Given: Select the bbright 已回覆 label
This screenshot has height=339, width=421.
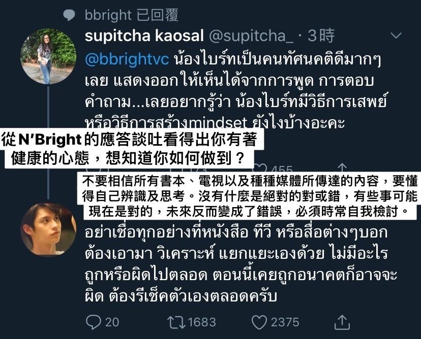Looking at the screenshot, I should click(x=132, y=15).
